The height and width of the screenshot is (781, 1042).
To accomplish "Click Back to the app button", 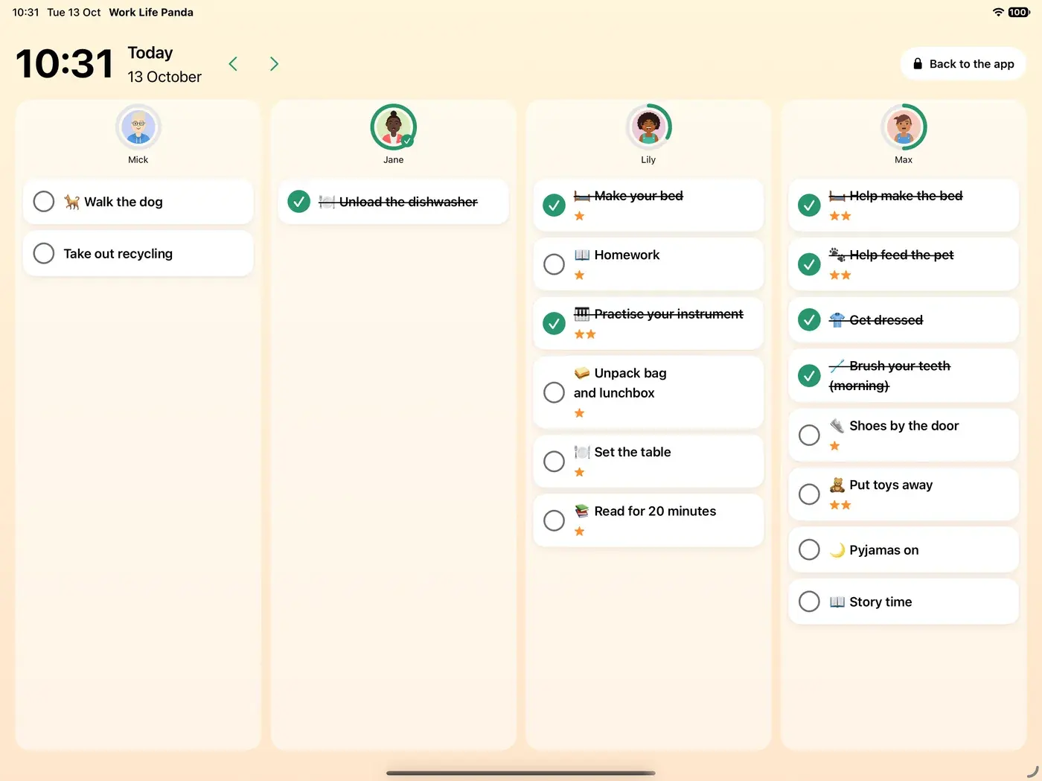I will coord(963,64).
